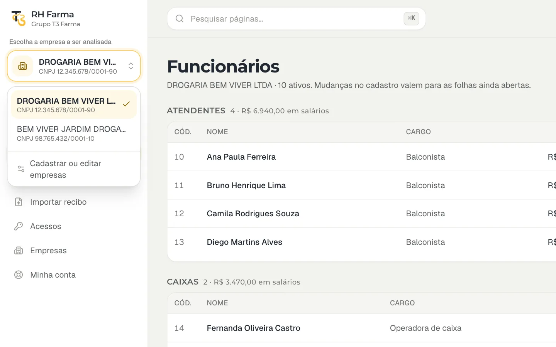Click the checkmark beside DROGARIA BEM VIVER
This screenshot has width=556, height=347.
click(126, 104)
